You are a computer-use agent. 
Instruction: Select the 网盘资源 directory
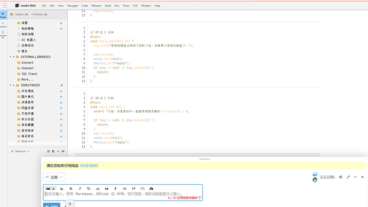[x=27, y=108]
